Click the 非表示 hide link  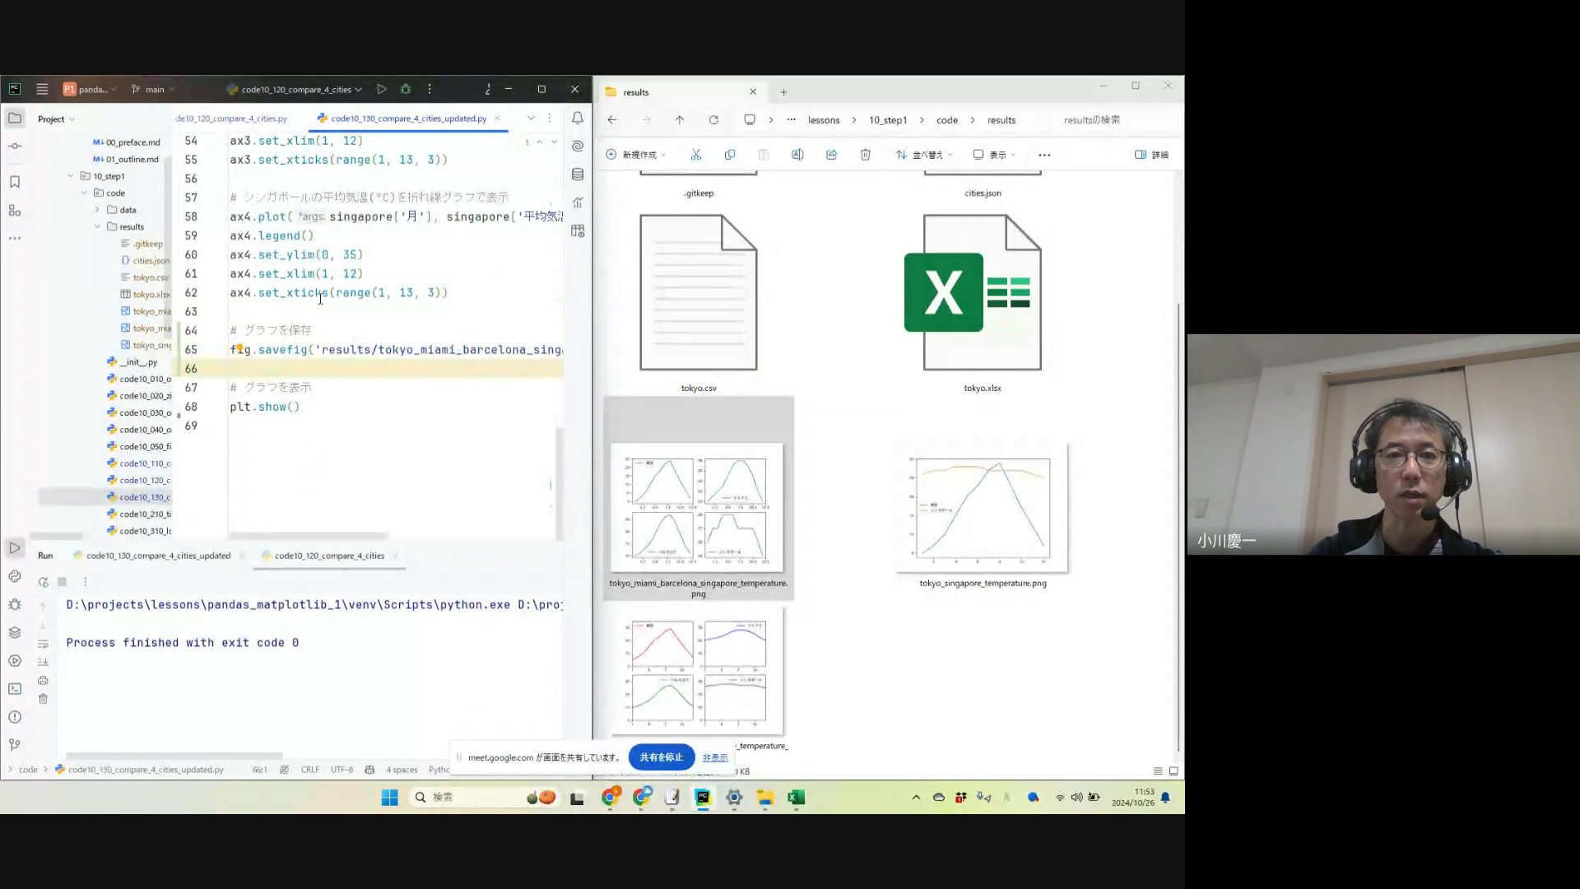point(714,757)
